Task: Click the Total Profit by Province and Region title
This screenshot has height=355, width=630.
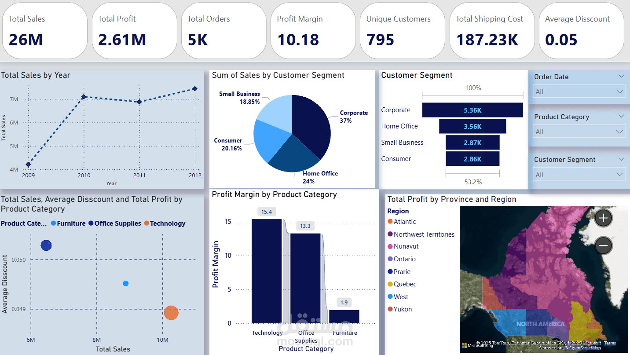Action: [452, 199]
